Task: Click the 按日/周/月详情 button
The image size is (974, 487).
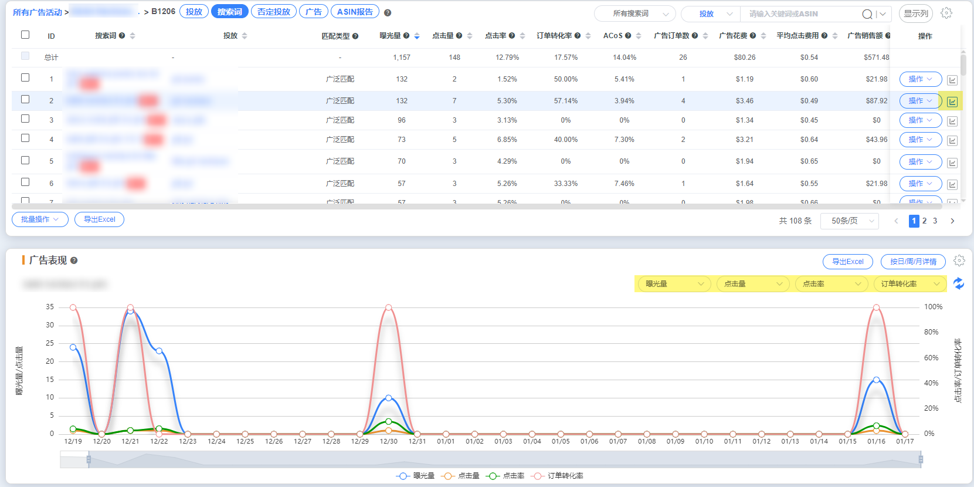Action: coord(913,262)
